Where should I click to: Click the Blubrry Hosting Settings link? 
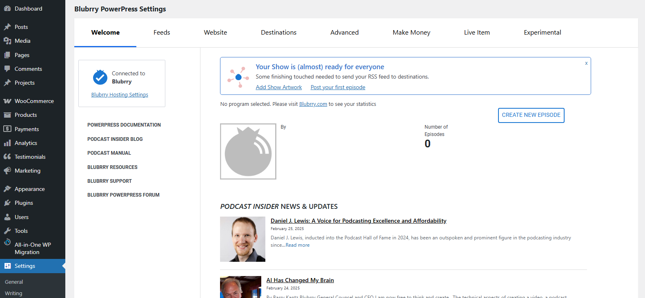click(120, 94)
